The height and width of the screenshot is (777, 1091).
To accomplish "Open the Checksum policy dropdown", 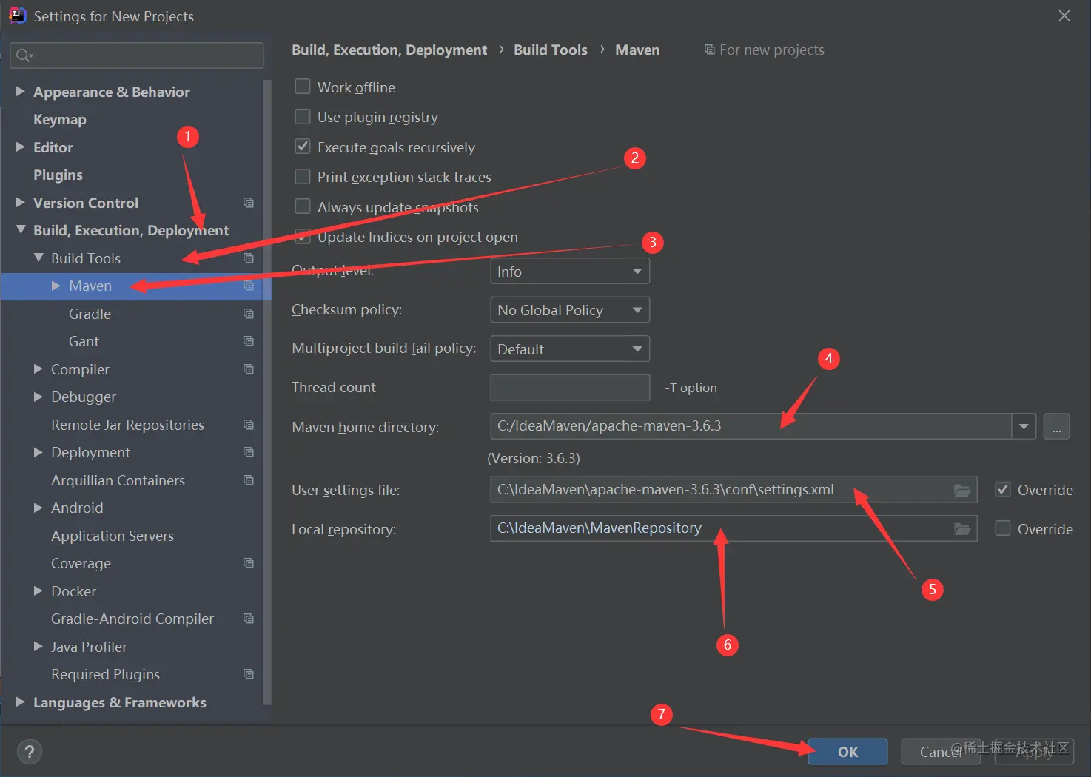I will (x=570, y=310).
